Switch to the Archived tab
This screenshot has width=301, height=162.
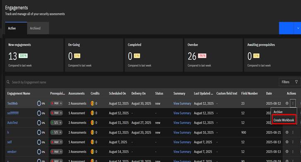point(38,28)
